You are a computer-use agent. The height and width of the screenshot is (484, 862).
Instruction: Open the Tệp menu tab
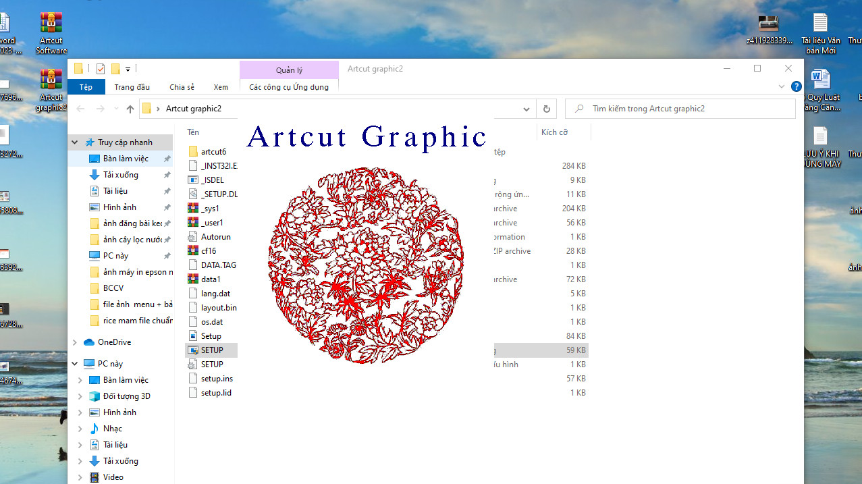click(86, 87)
